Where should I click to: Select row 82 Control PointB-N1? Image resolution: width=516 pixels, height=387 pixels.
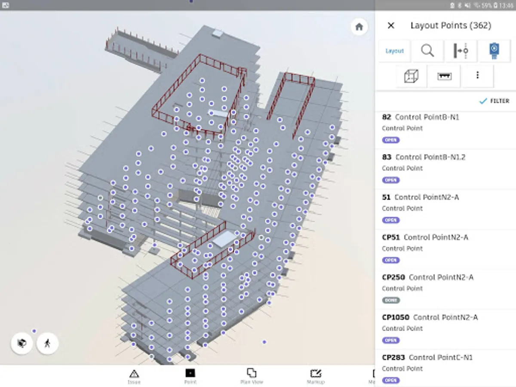pyautogui.click(x=445, y=129)
